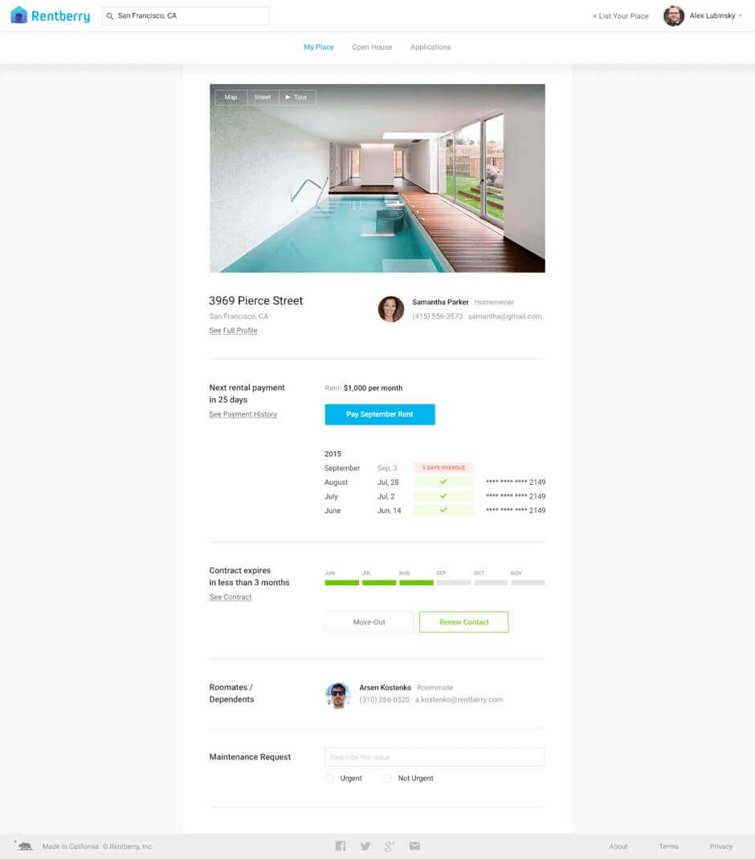
Task: Click the email envelope footer icon
Action: (414, 846)
